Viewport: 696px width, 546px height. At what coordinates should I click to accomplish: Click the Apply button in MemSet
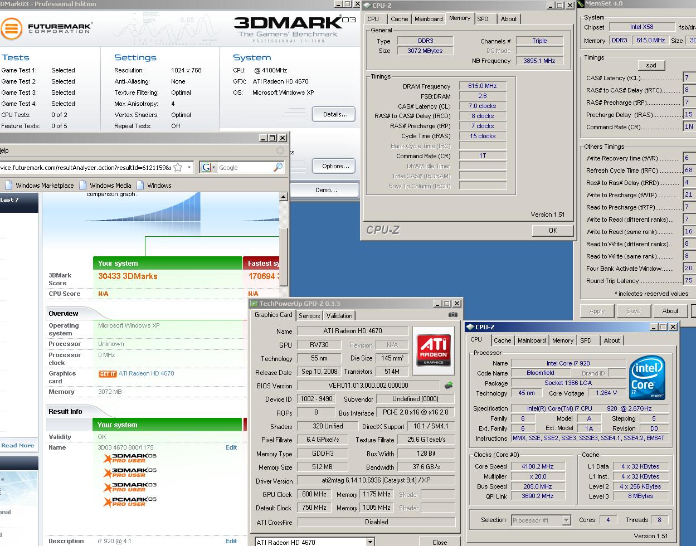pyautogui.click(x=597, y=311)
